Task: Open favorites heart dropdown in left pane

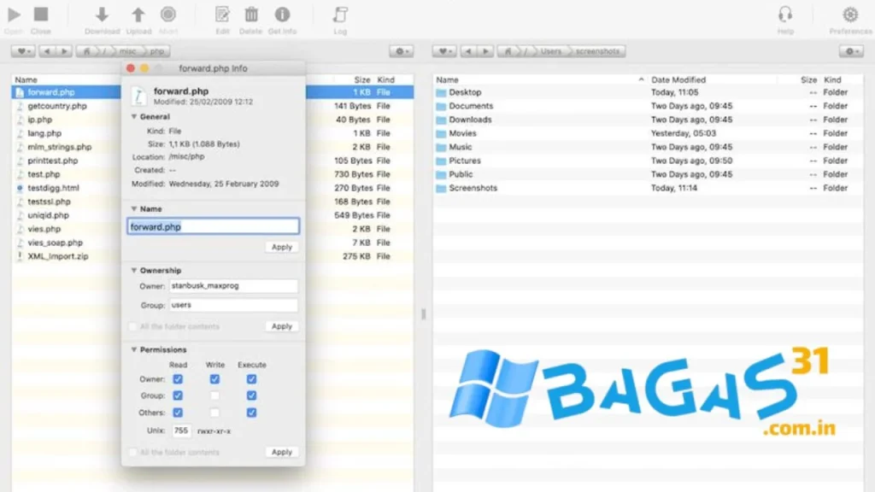Action: 23,51
